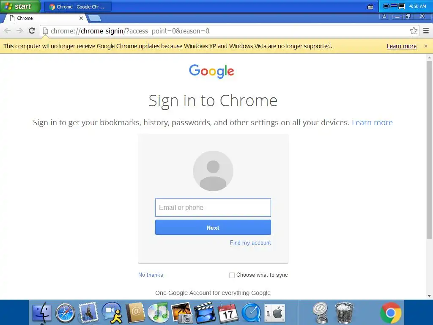
Task: Check the Choose what to sync box
Action: pos(232,275)
